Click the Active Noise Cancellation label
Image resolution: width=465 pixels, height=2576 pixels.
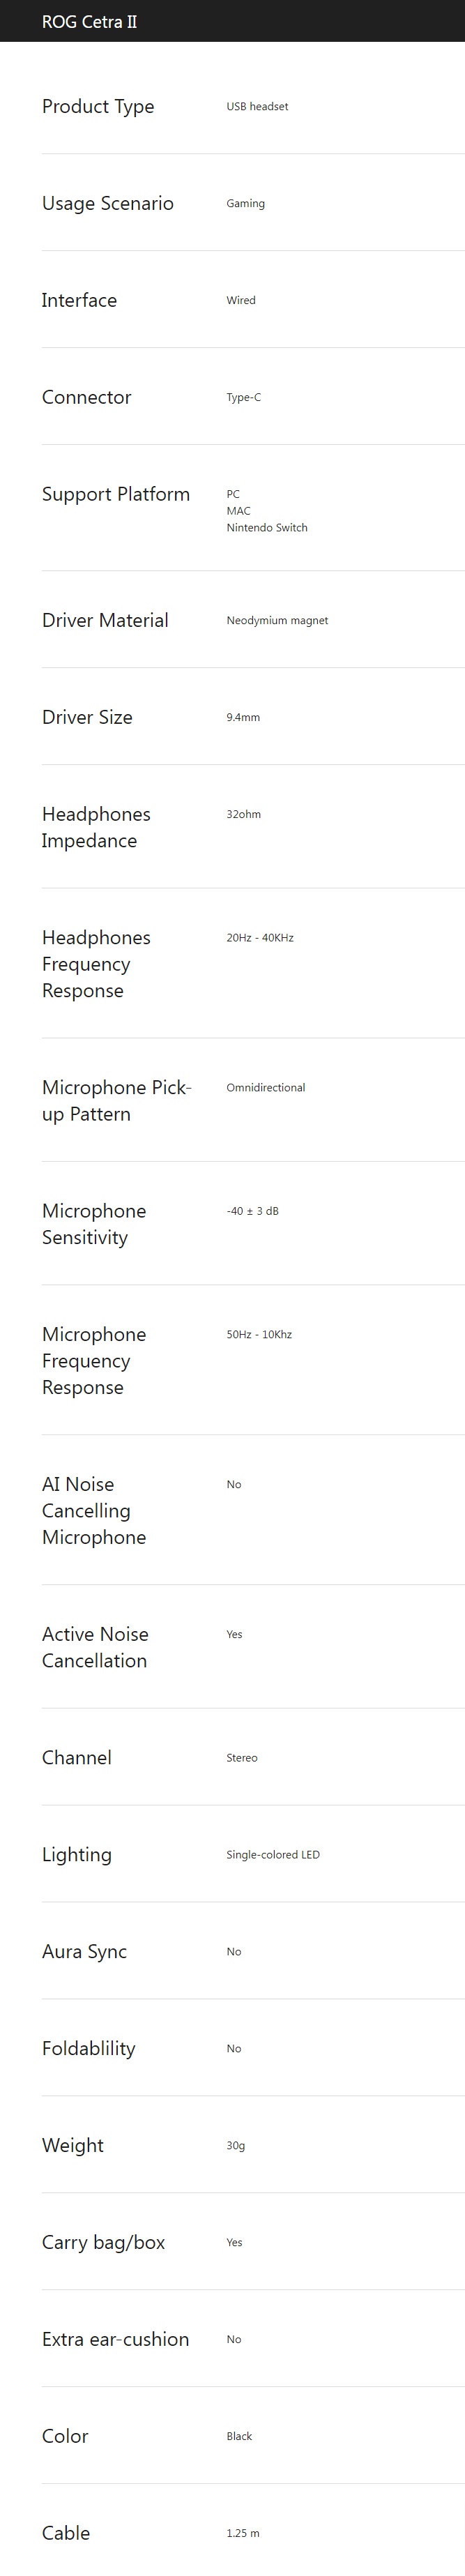point(95,1647)
